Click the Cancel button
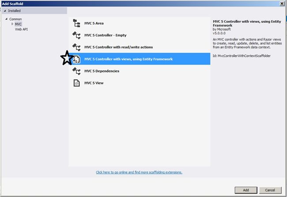Image resolution: width=287 pixels, height=197 pixels. pos(270,190)
